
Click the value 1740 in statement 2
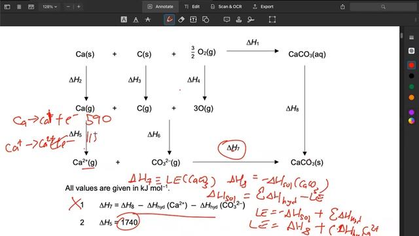pos(130,222)
